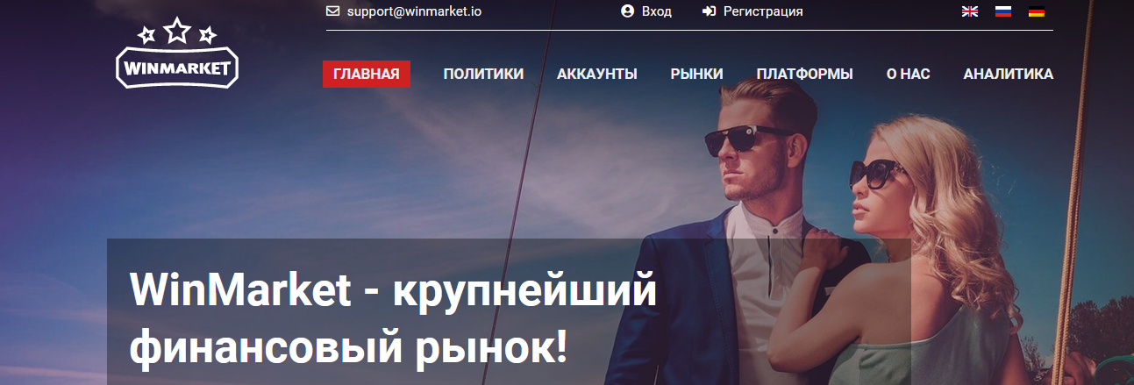The width and height of the screenshot is (1134, 385).
Task: Click the headline WinMarket - крупнейший финансовый рынок!
Action: (393, 320)
